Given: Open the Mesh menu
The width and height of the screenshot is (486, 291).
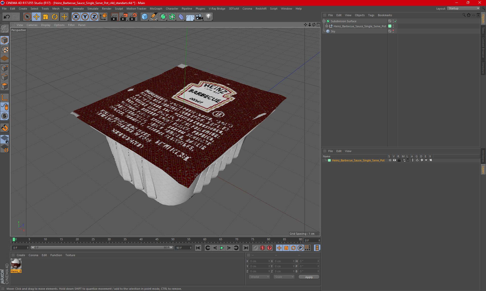Looking at the screenshot, I should pos(56,9).
